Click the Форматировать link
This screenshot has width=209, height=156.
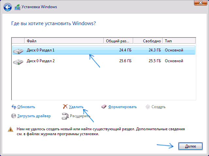point(122,107)
